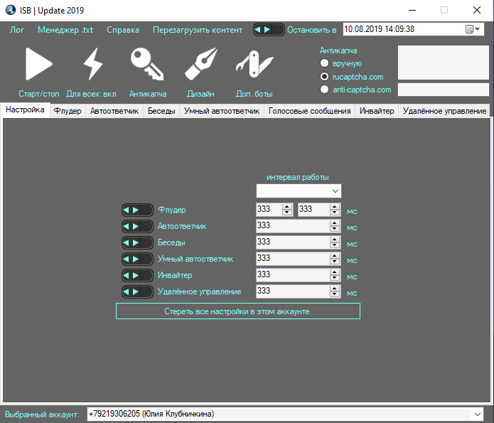This screenshot has width=494, height=423.
Task: Expand the 'интервал работы' dropdown
Action: coord(335,191)
